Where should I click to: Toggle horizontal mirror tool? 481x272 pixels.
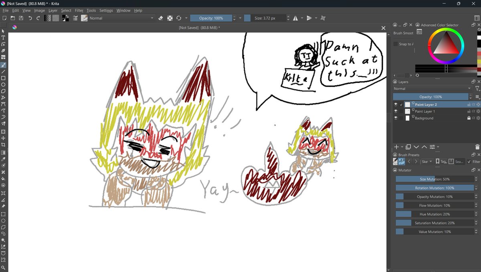coord(295,18)
